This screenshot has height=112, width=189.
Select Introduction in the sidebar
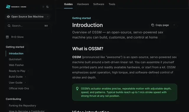pos(16,53)
